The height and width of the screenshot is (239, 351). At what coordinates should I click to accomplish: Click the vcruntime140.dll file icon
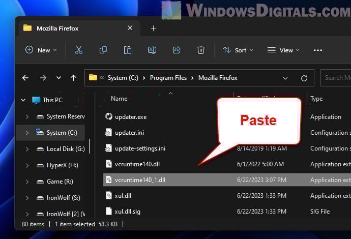tap(108, 164)
